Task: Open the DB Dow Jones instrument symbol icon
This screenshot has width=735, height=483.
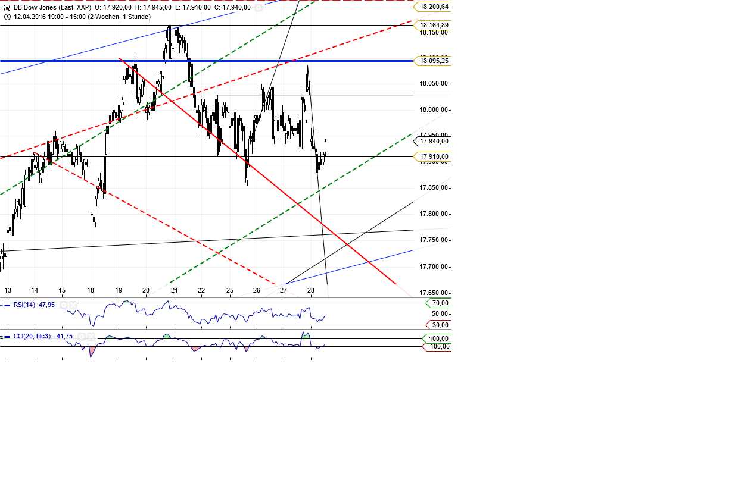Action: [7, 8]
